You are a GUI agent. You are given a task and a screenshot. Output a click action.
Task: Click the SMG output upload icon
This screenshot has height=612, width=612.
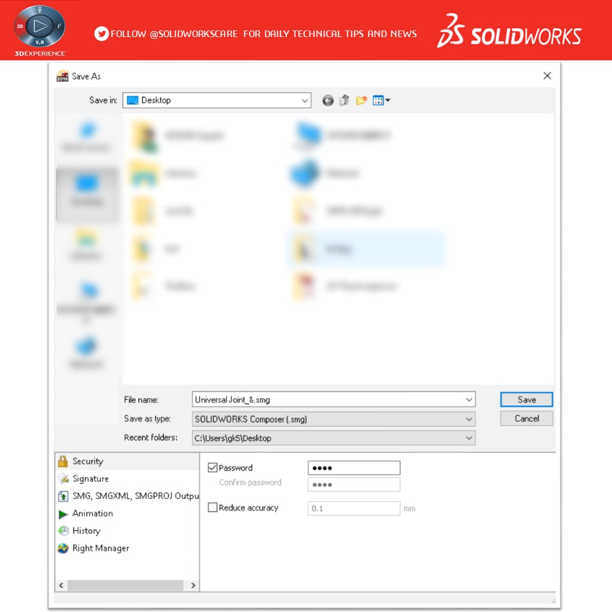tap(63, 496)
